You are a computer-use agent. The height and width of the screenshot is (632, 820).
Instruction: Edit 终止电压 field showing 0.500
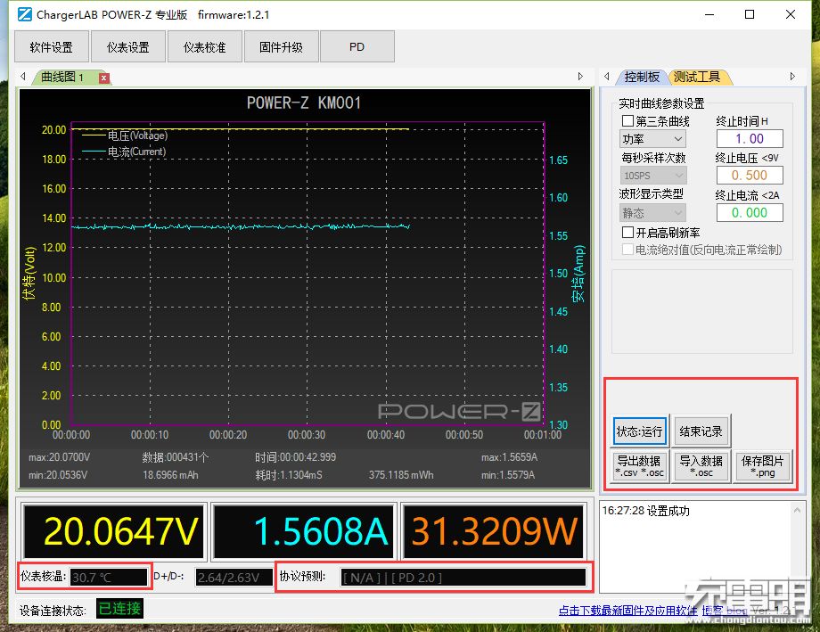point(750,176)
